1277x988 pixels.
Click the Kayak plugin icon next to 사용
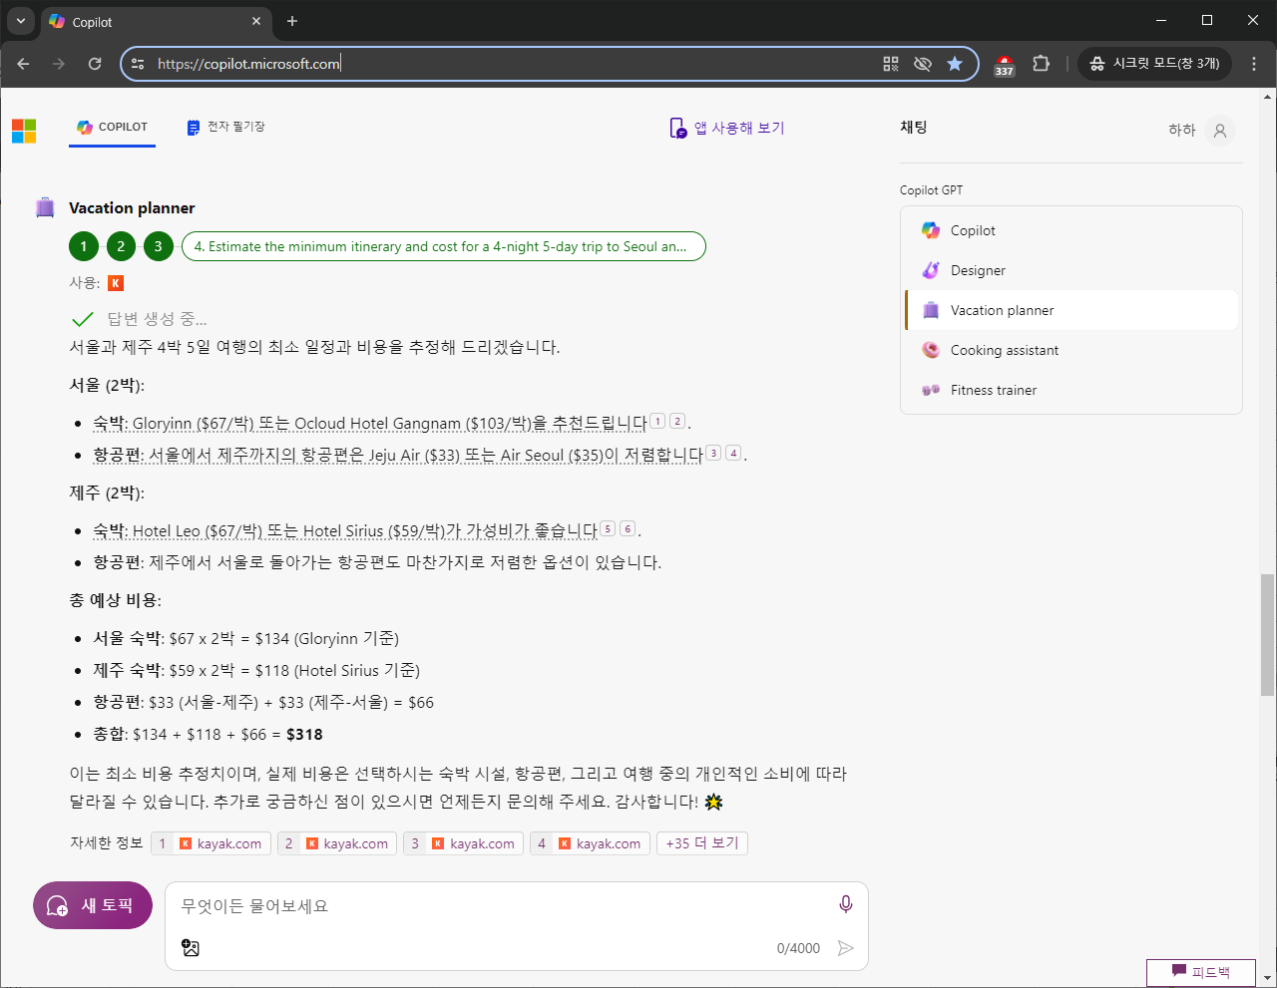click(x=116, y=283)
